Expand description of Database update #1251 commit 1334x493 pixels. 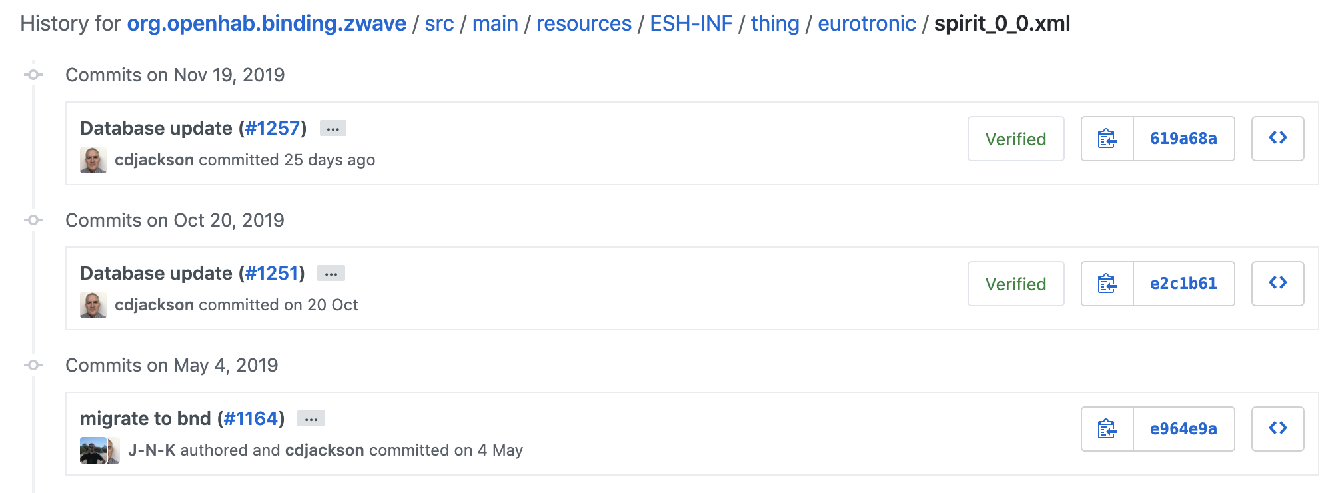pos(331,273)
